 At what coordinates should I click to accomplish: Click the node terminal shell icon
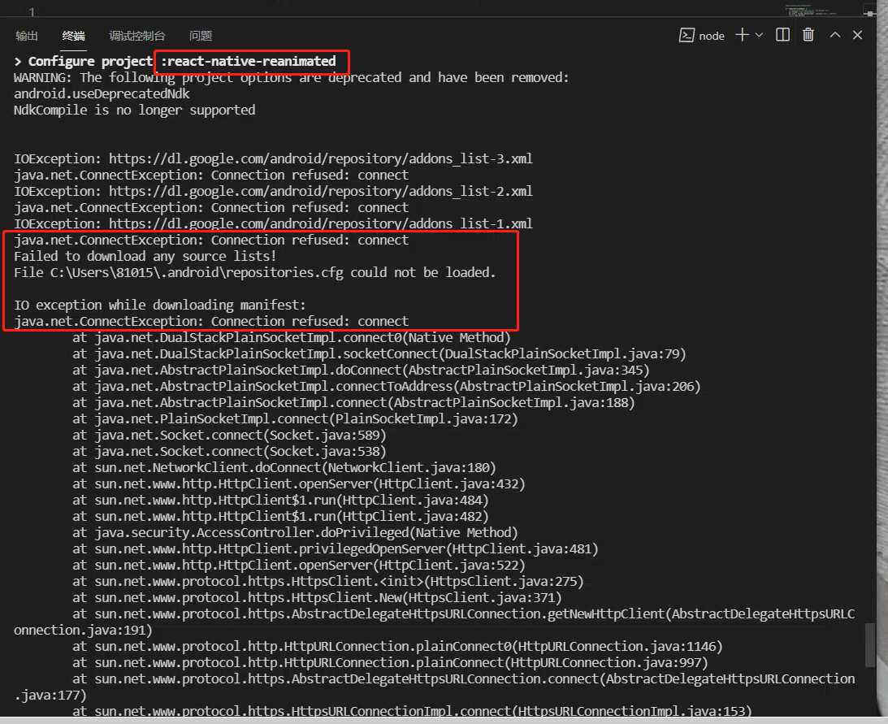[x=687, y=35]
